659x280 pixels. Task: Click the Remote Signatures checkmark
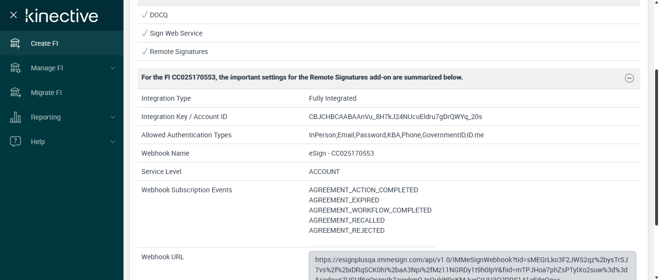[x=144, y=52]
